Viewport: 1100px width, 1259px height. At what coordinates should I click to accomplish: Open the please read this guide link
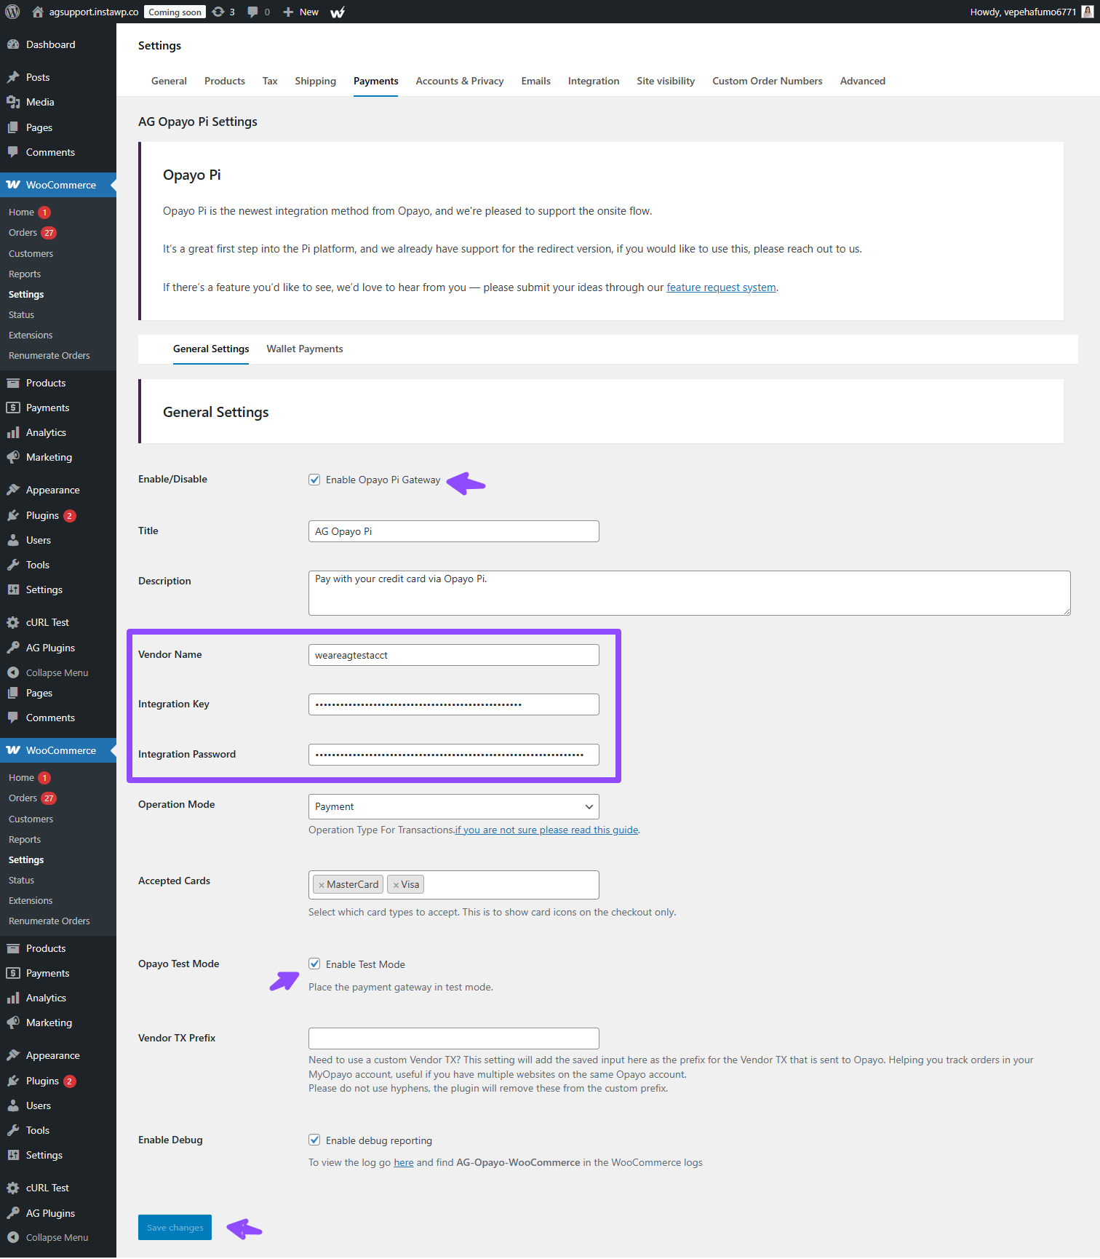(x=547, y=830)
